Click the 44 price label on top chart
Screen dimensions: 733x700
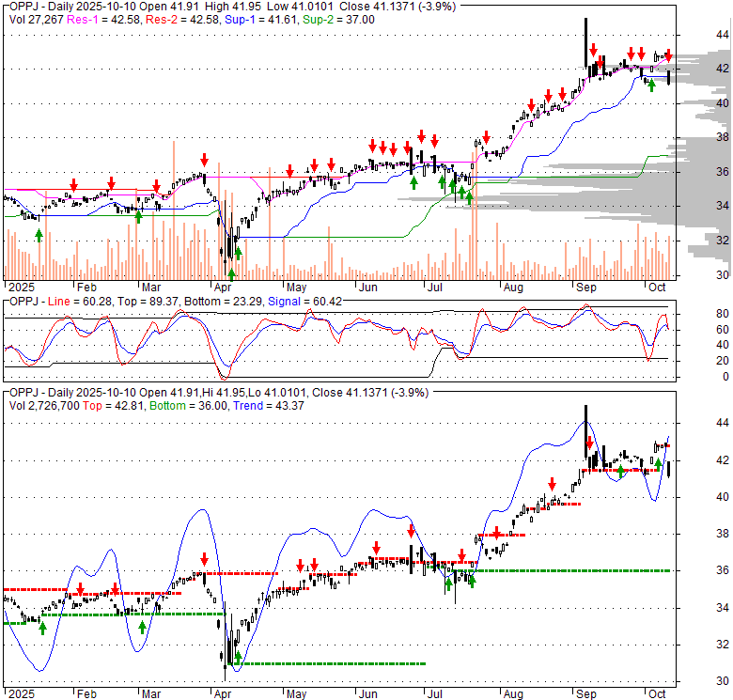tap(723, 35)
